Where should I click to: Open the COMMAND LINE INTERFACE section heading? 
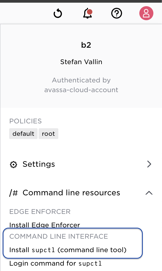(58, 237)
